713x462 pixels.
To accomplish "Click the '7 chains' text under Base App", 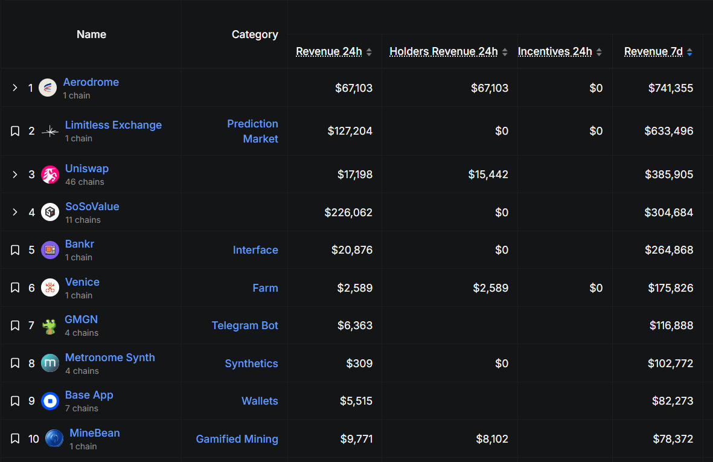I will tap(82, 408).
